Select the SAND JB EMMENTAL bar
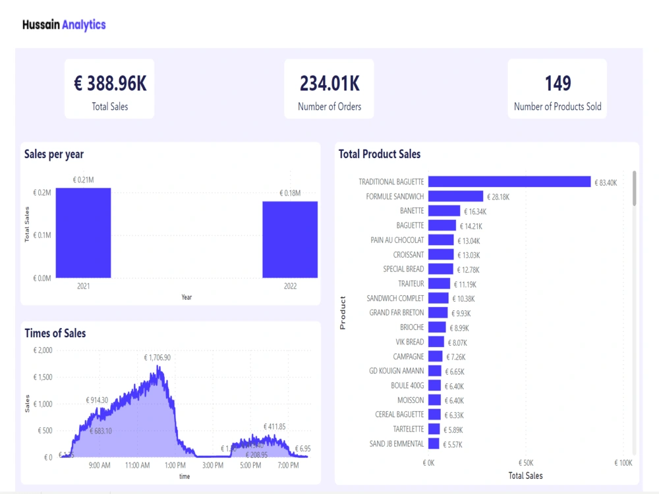The image size is (659, 494). tap(432, 443)
